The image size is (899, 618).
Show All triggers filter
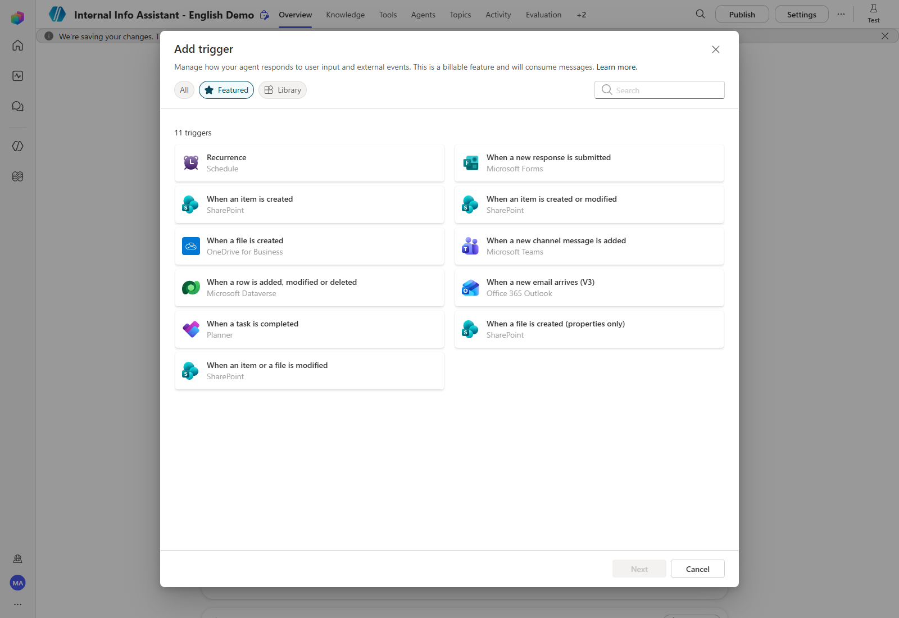(184, 90)
